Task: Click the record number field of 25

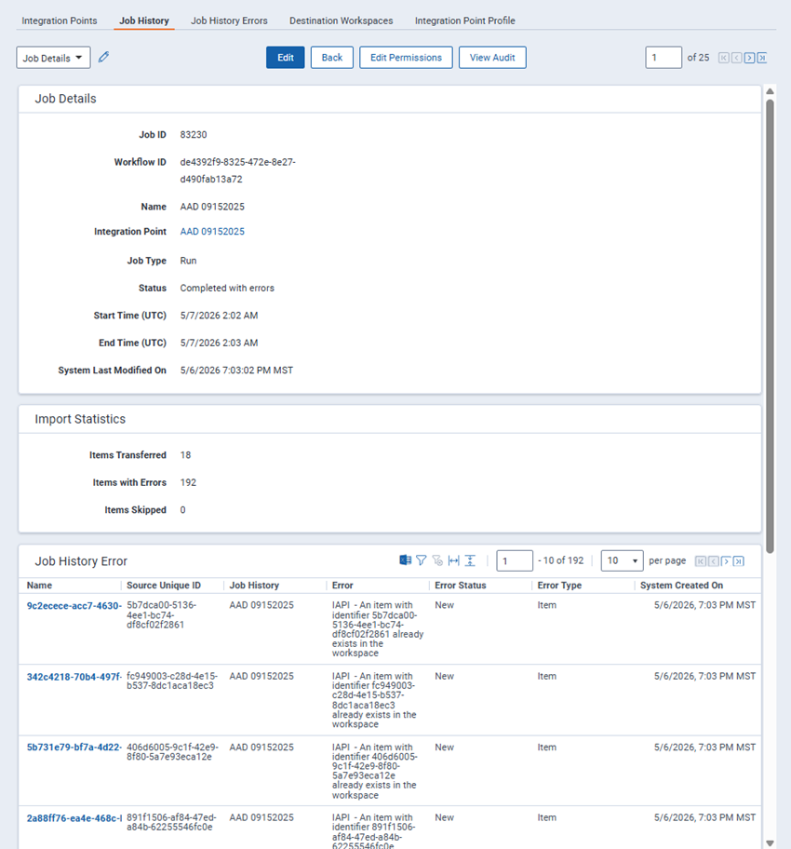Action: (664, 58)
